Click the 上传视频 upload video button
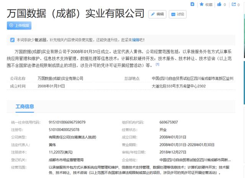This screenshot has width=245, height=178. tap(19, 26)
